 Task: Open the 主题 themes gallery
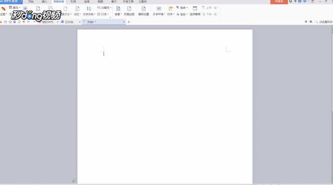pyautogui.click(x=3, y=11)
